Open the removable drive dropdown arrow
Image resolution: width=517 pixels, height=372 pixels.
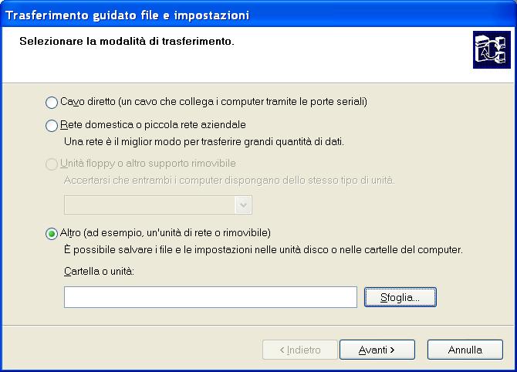(244, 205)
